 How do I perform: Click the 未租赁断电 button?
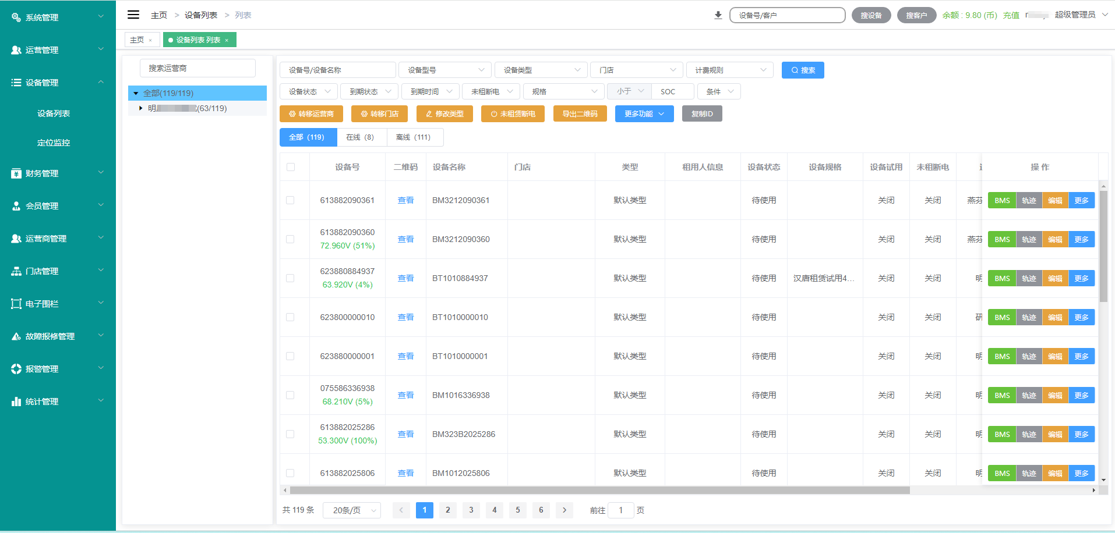coord(513,114)
